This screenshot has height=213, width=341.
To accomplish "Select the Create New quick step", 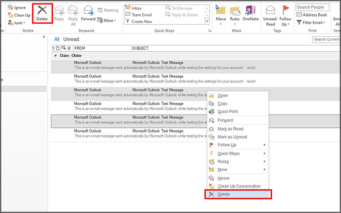I will point(139,22).
